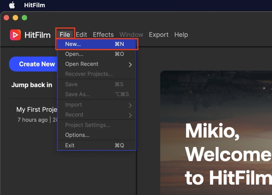Click Recover Projects... menu entry
272x195 pixels.
click(x=89, y=74)
